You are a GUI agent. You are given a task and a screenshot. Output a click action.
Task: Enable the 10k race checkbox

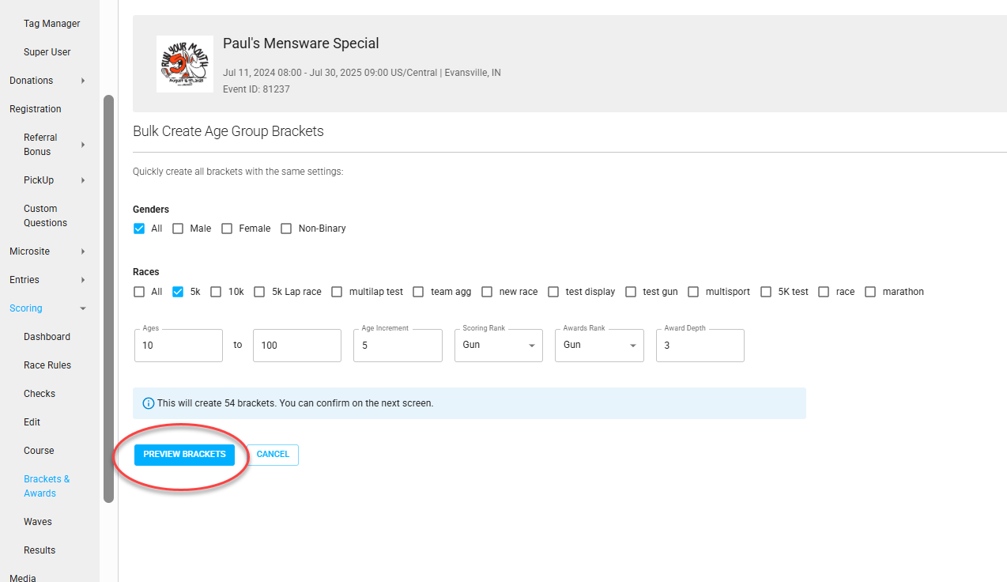216,292
